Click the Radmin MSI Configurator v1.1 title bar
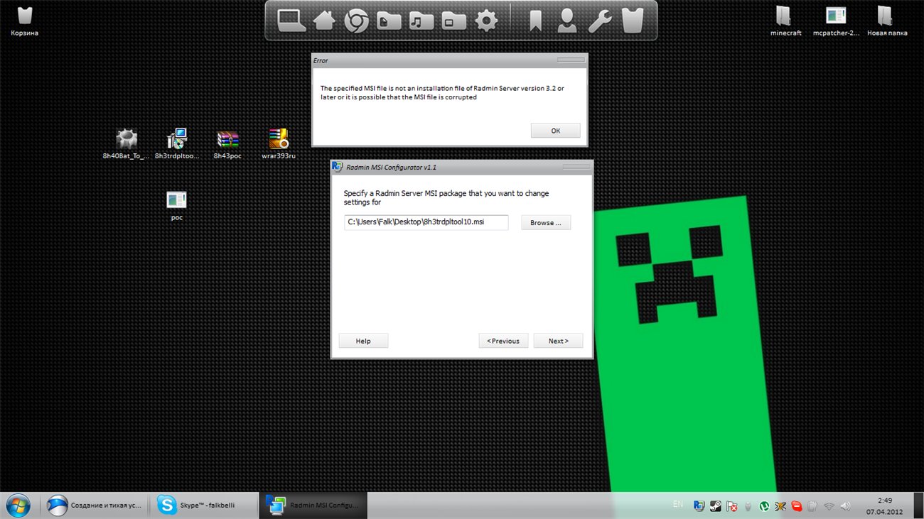 461,167
